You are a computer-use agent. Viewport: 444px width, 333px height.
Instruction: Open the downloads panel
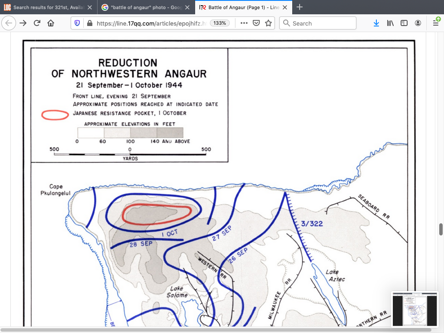pos(376,23)
